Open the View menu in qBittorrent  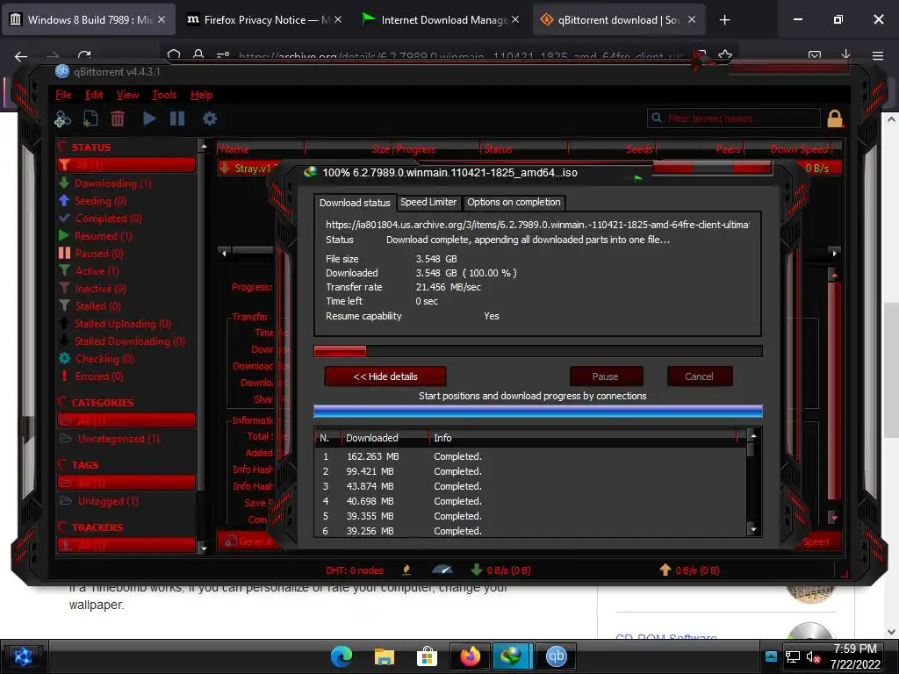128,95
